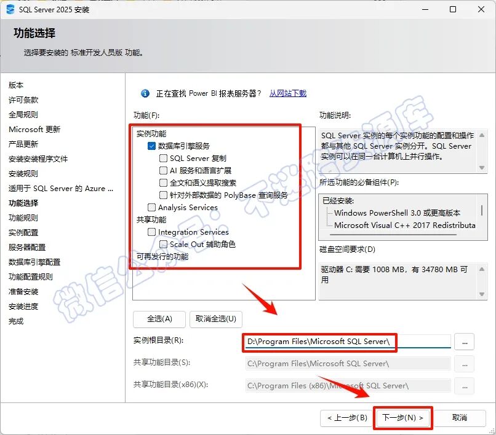Click the blue info icon beside Power BI notice
Screen dimensions: 496x435
145,93
